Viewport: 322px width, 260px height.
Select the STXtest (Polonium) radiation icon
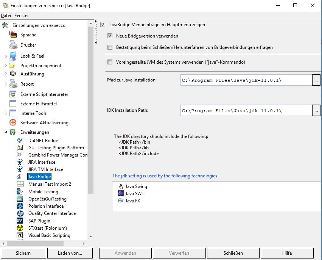20,228
